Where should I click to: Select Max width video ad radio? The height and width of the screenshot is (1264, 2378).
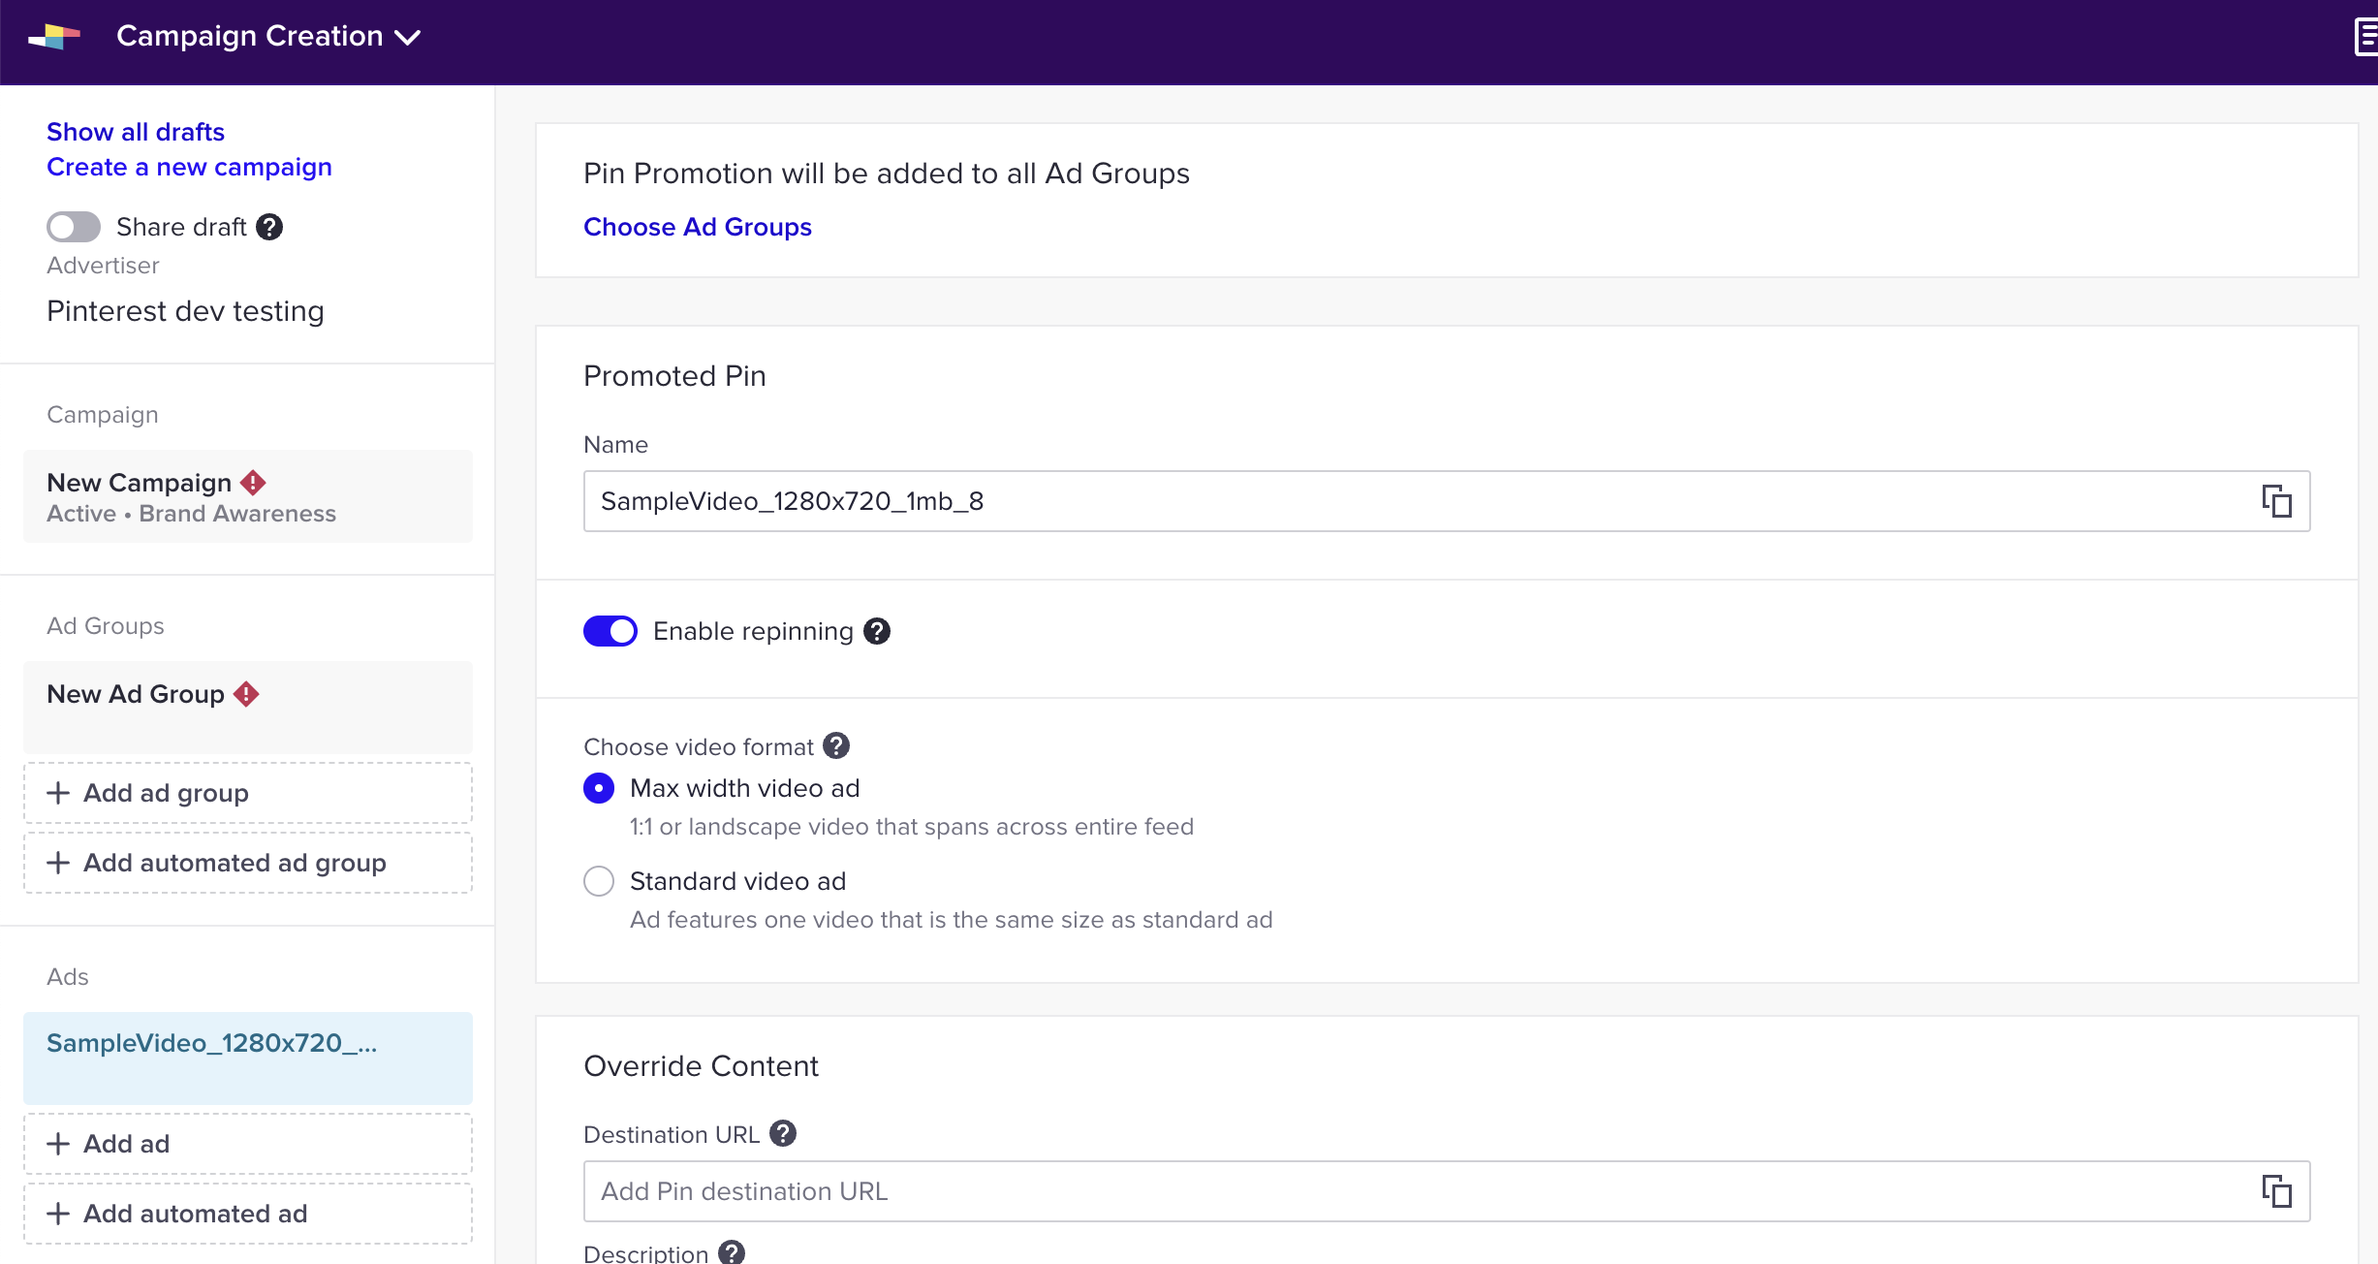599,788
